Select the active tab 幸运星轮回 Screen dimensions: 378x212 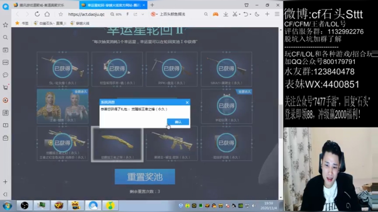click(x=113, y=5)
